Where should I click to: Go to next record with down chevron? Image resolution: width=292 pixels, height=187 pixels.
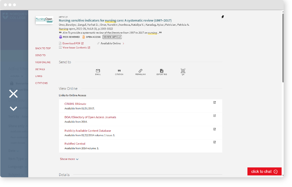(x=13, y=108)
